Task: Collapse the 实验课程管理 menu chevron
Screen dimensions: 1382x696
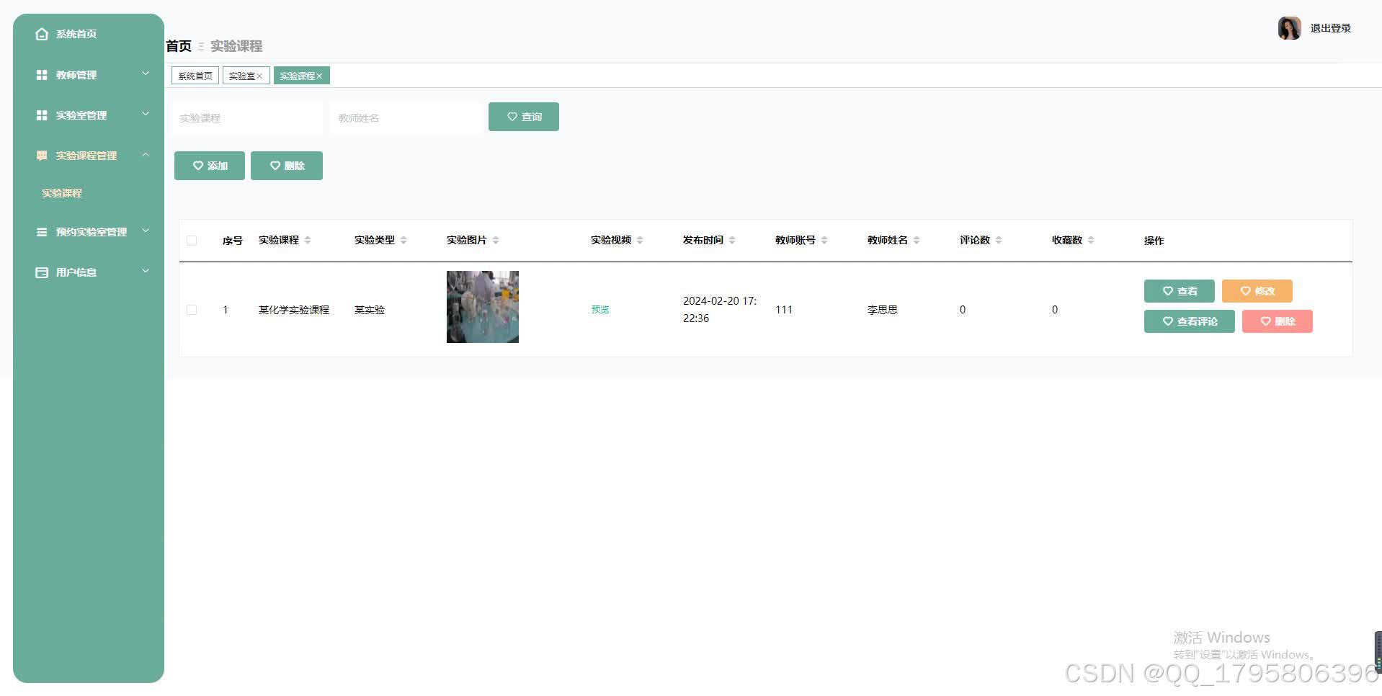Action: (x=146, y=154)
